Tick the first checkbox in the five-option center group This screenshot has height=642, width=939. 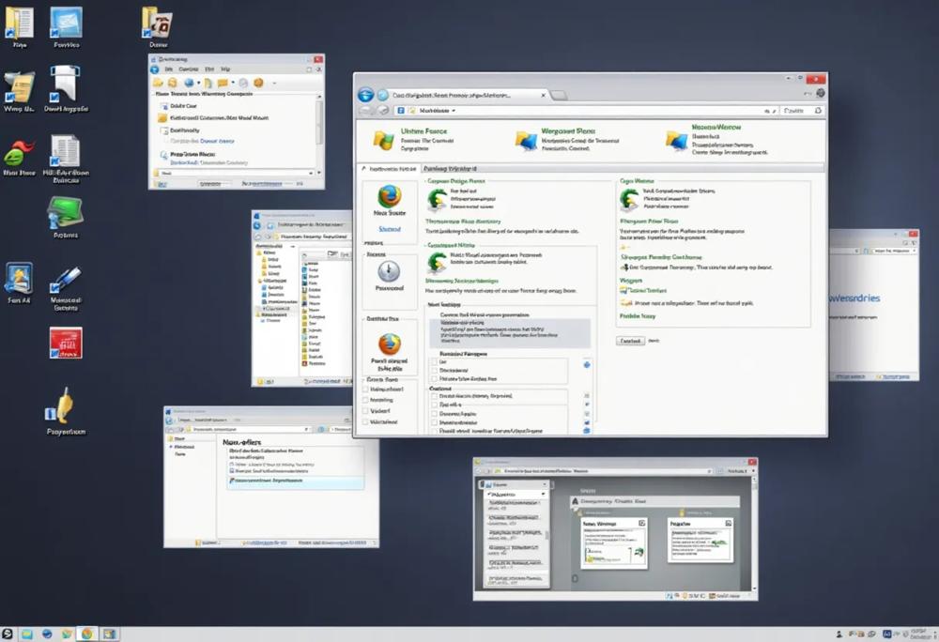[x=434, y=396]
